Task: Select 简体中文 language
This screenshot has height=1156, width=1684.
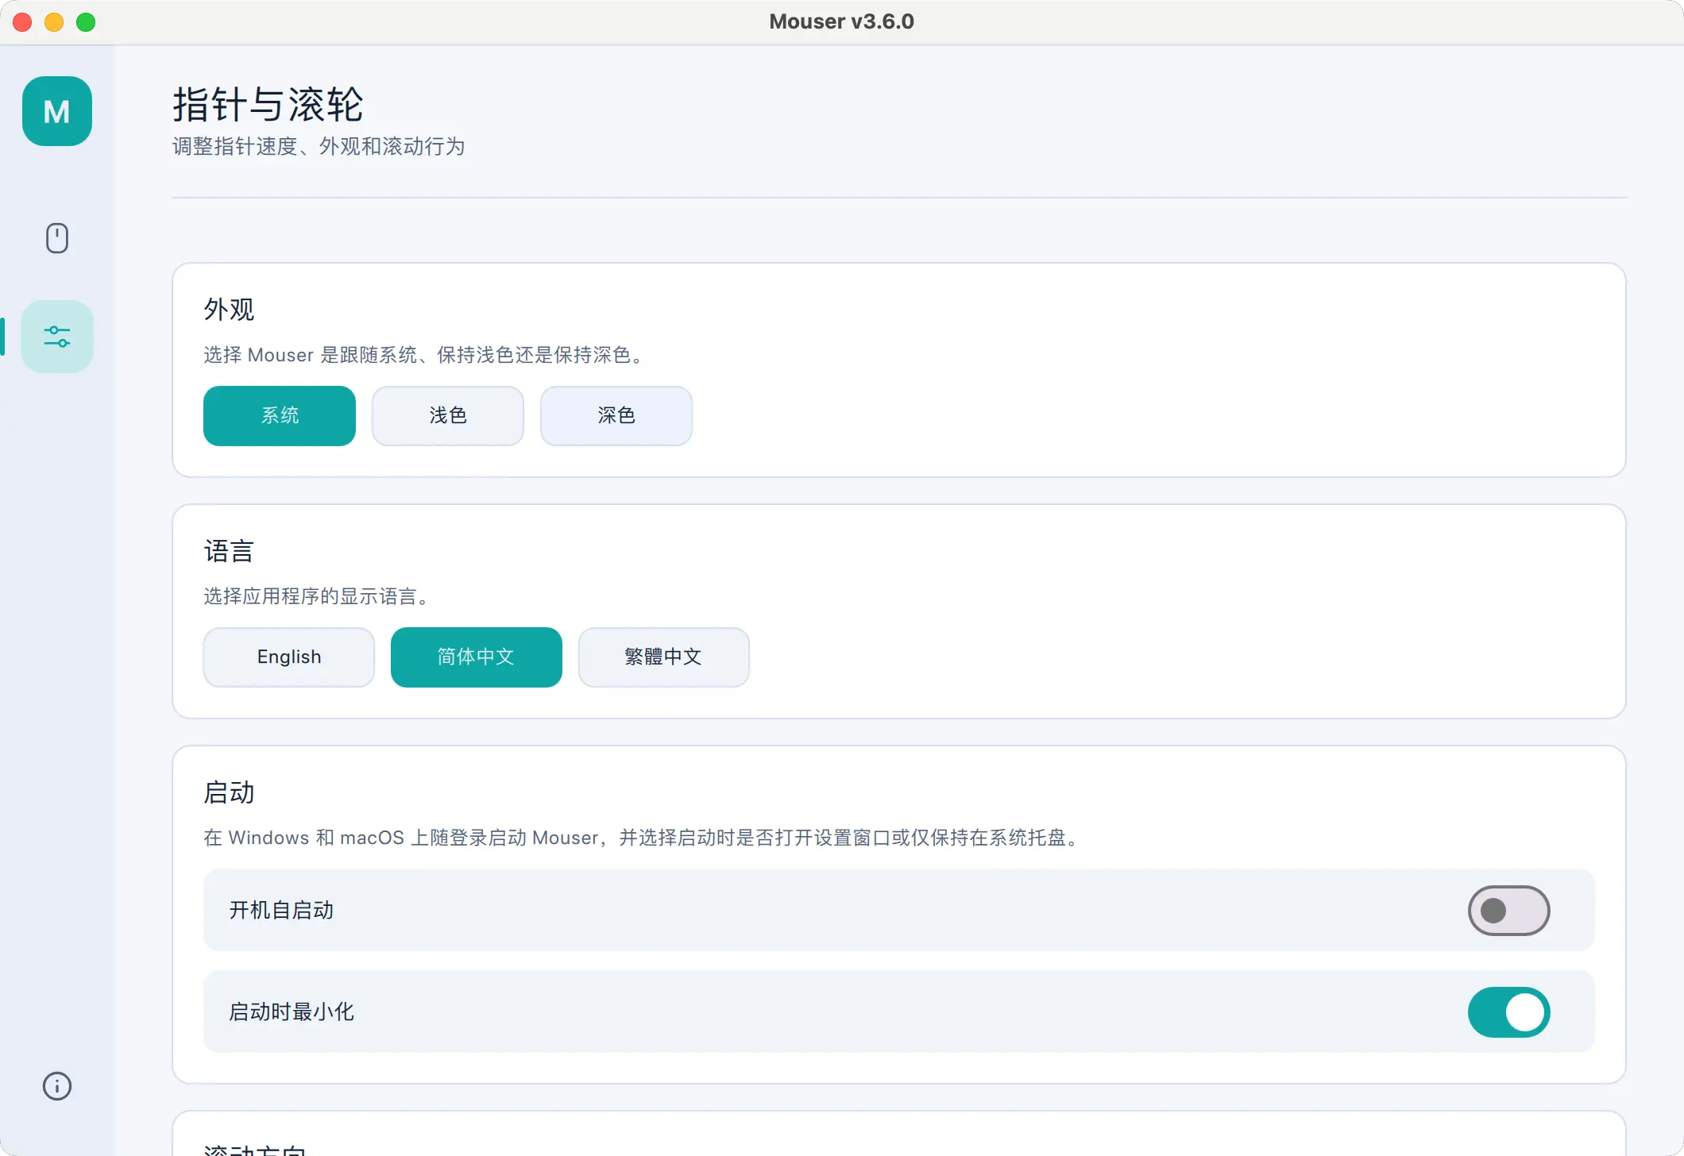Action: (477, 657)
